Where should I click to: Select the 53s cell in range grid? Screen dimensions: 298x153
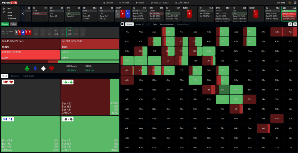coord(277,119)
